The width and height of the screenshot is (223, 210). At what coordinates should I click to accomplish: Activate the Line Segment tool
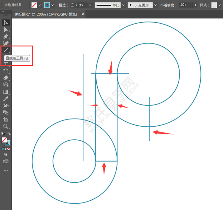[x=6, y=50]
